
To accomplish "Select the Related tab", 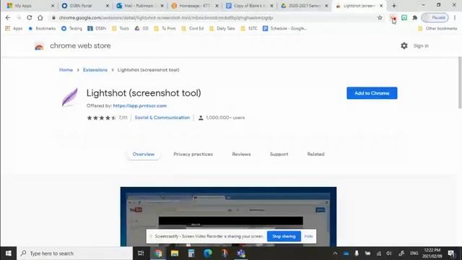I will tap(315, 154).
